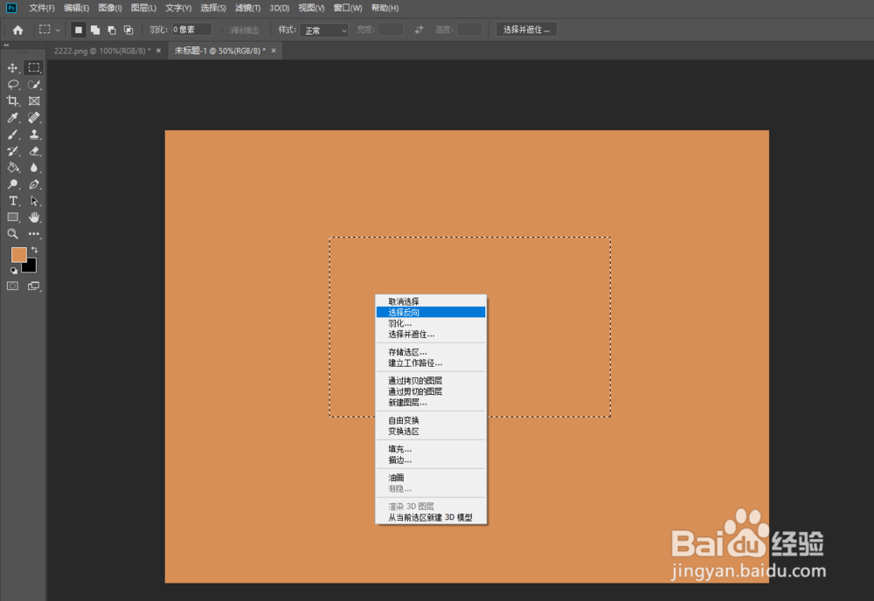Select the Rectangle shape tool
Screen dimensions: 874x601
(12, 218)
